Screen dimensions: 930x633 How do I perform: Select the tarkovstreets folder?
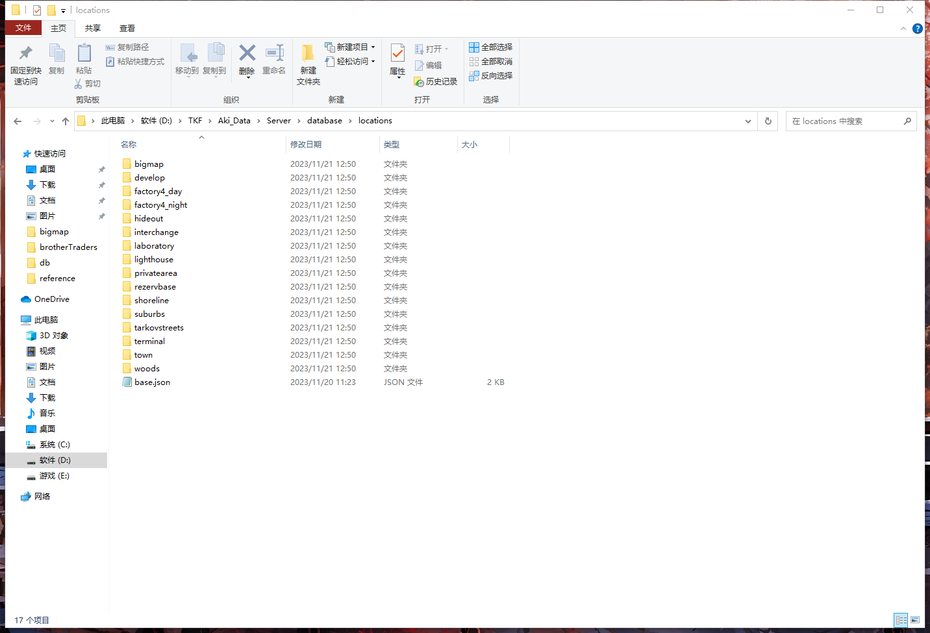point(158,328)
